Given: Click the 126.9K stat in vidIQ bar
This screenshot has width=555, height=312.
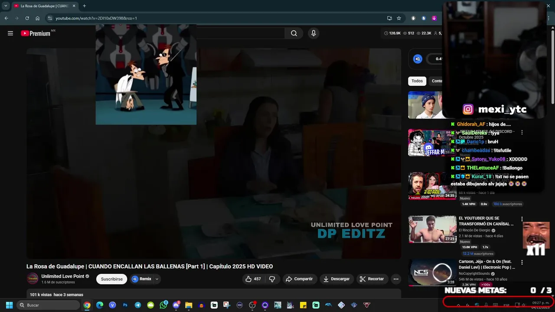Looking at the screenshot, I should 392,33.
